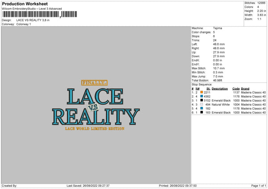Click the 'VS' patch in the design

(x=93, y=107)
